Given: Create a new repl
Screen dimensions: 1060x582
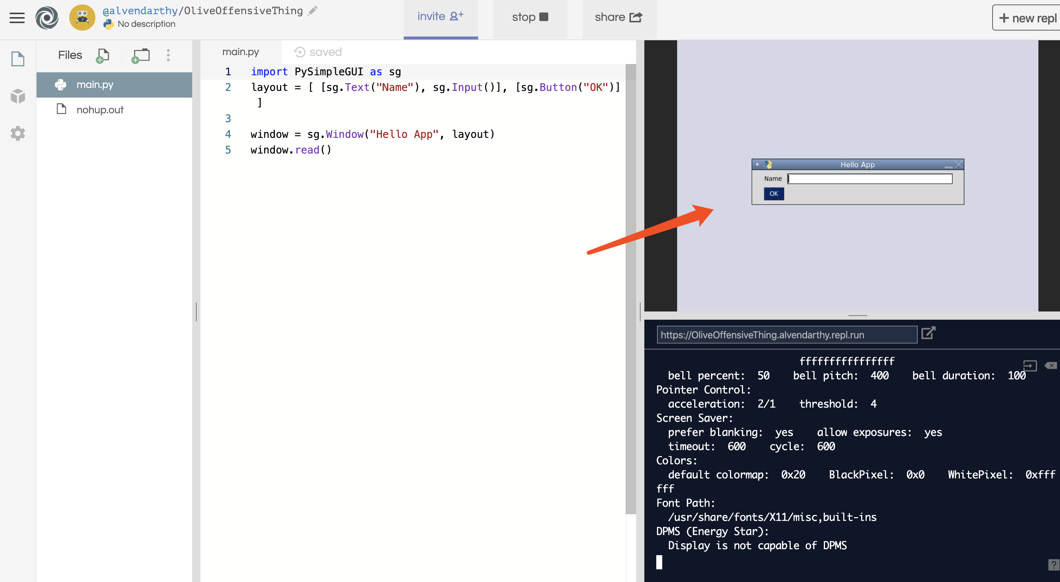Looking at the screenshot, I should [x=1027, y=18].
